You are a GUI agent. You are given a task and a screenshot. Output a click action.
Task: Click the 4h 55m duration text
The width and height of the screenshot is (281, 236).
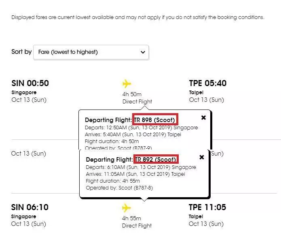click(131, 219)
